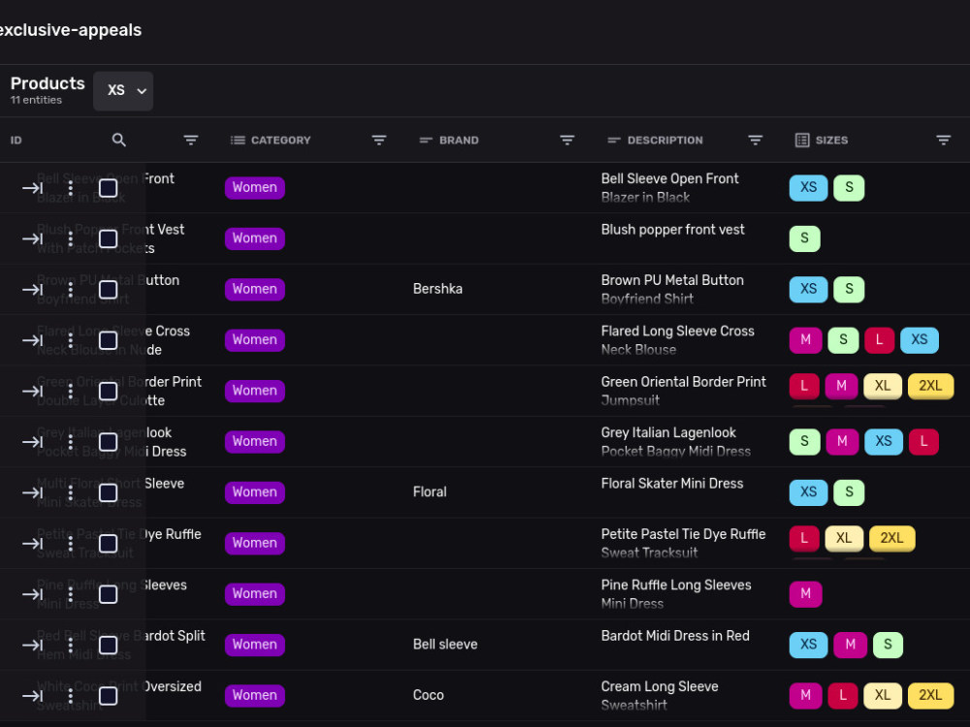The image size is (970, 727).
Task: Click the 2XL chip in Green Oriental row
Action: 930,386
